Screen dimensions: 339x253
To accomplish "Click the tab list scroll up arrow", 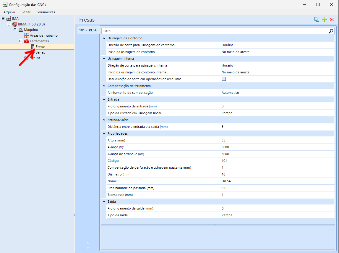I will pyautogui.click(x=87, y=243).
